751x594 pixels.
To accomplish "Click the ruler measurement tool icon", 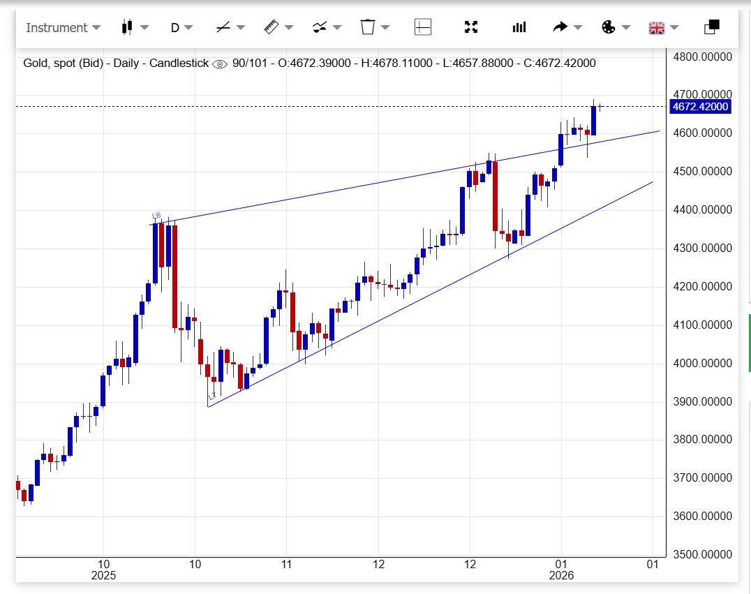I will click(271, 27).
